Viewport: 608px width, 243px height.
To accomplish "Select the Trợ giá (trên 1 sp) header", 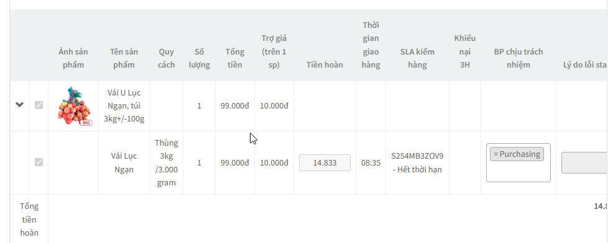I will [x=274, y=51].
